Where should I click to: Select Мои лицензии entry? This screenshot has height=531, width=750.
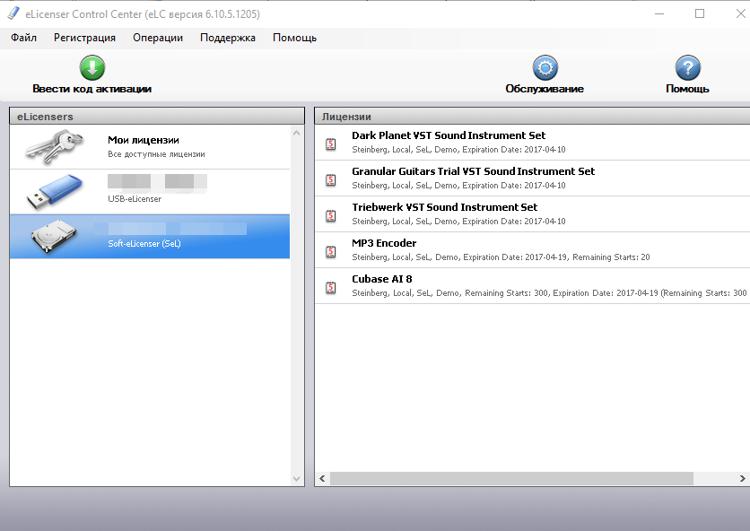150,147
